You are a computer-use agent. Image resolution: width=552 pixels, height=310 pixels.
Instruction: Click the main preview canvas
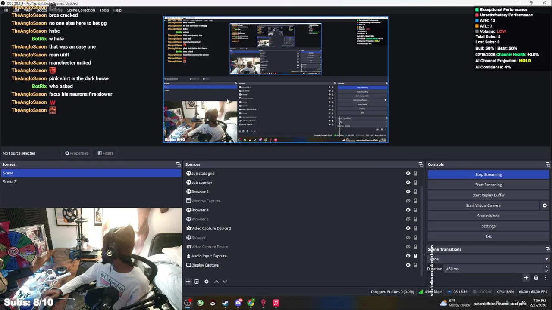click(276, 80)
